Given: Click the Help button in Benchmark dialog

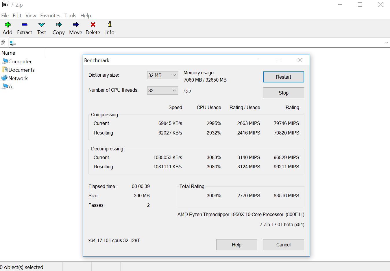Looking at the screenshot, I should tap(236, 245).
